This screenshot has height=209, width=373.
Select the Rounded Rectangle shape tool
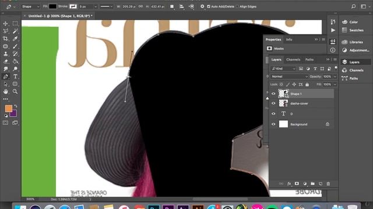point(15,84)
